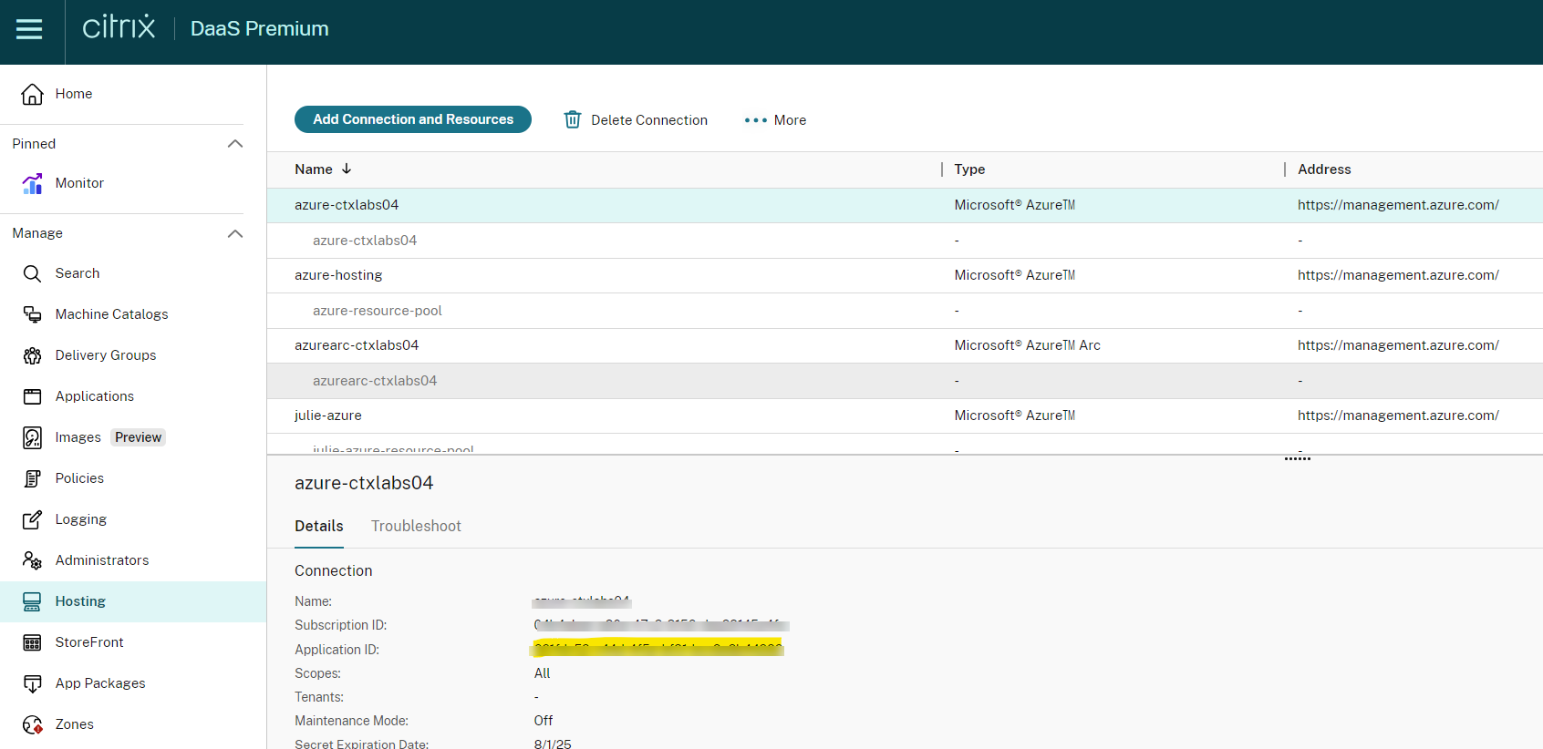
Task: Click the Search magnifier icon
Action: 32,273
